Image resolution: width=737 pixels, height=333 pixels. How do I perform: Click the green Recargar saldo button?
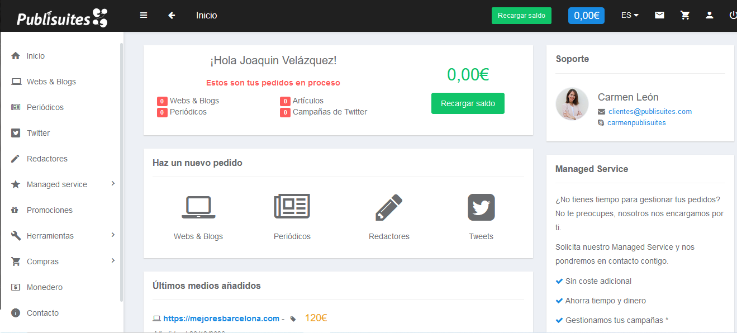521,16
